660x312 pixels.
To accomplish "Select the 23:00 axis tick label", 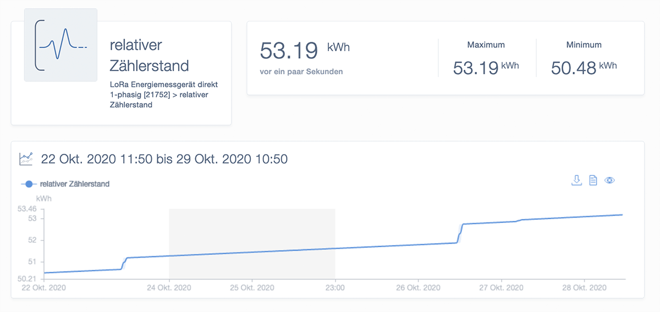I will point(335,288).
